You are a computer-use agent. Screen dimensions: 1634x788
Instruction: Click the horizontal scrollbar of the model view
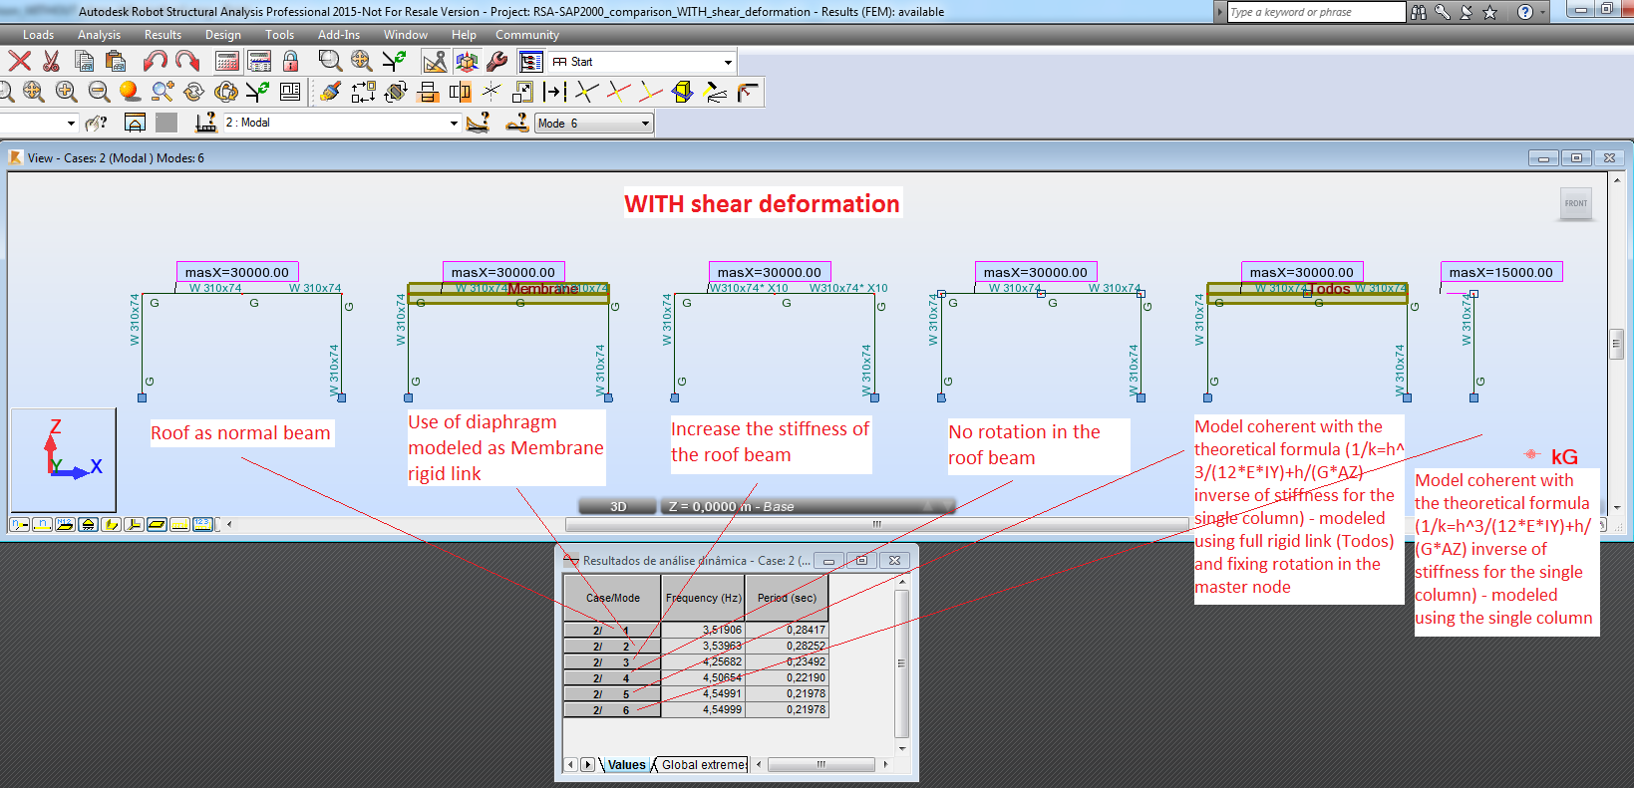click(877, 524)
